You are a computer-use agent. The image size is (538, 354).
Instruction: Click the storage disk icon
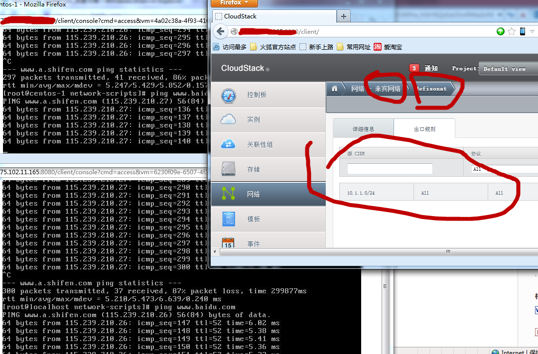click(229, 169)
